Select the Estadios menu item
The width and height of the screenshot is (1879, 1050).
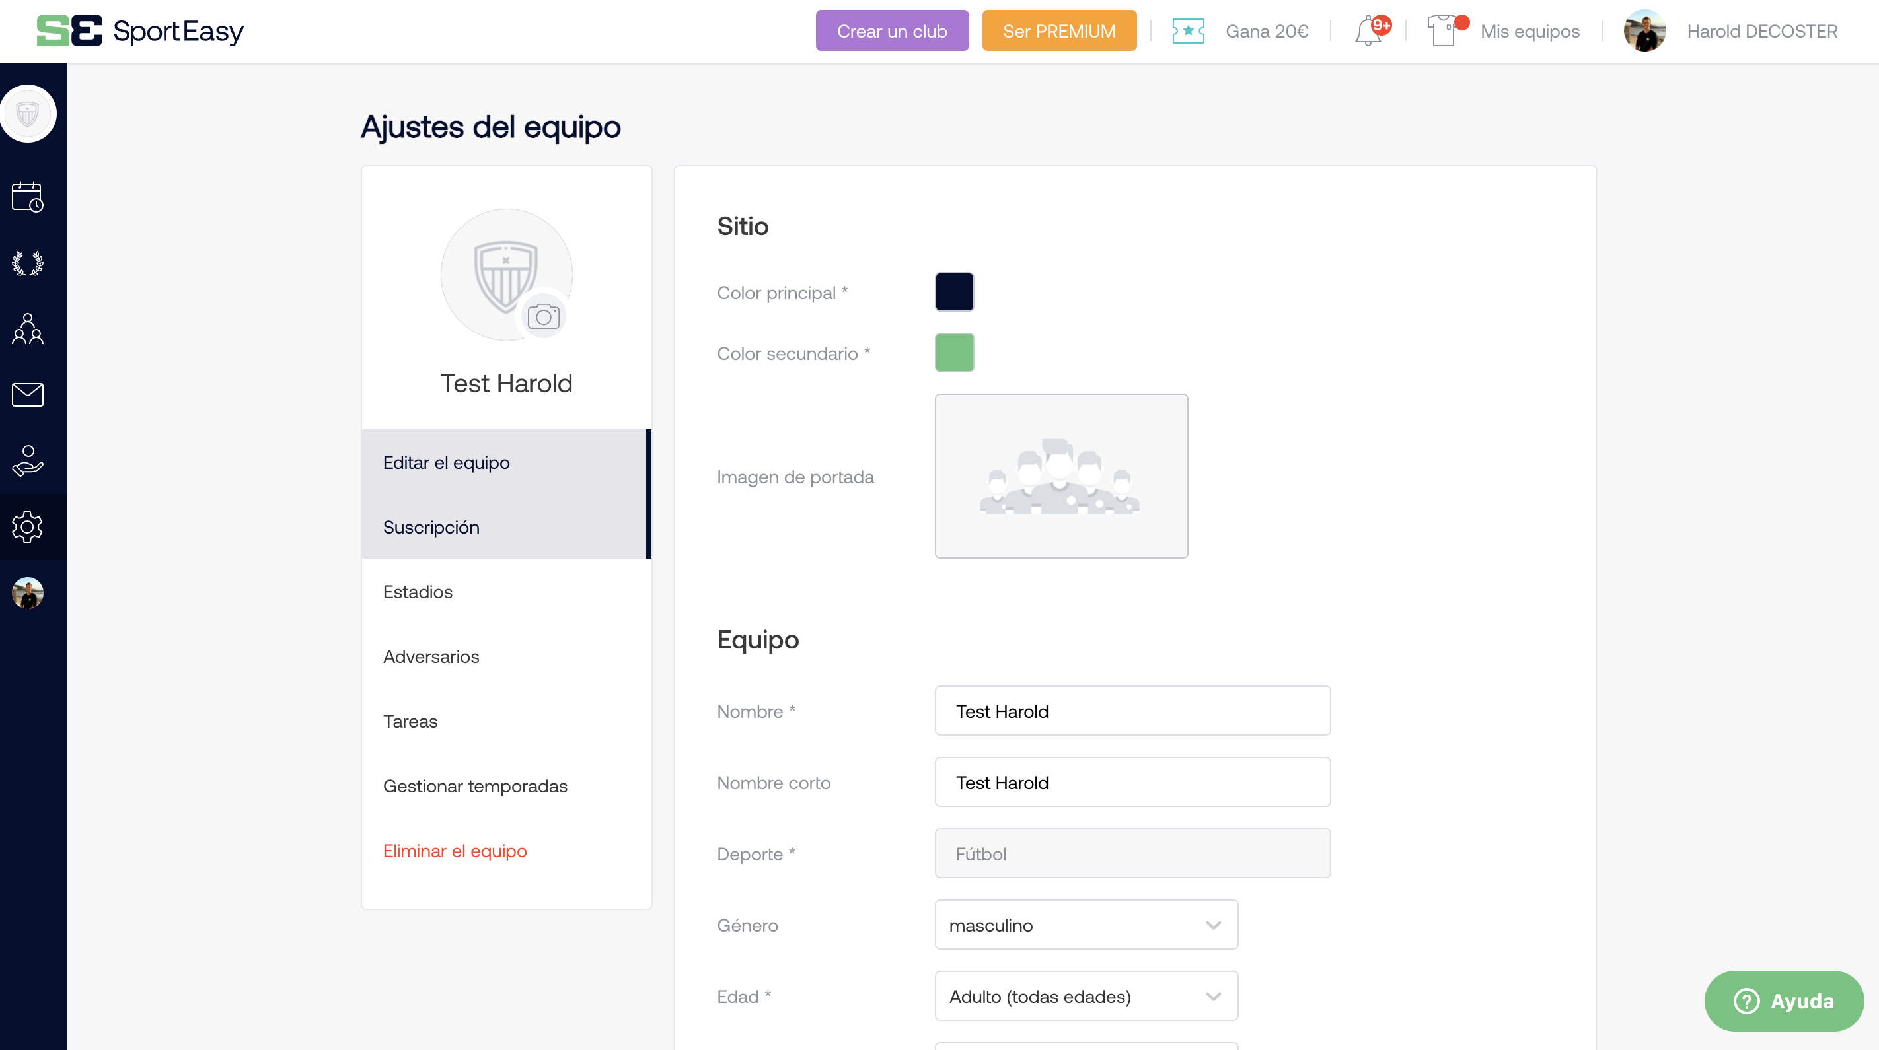coord(418,591)
